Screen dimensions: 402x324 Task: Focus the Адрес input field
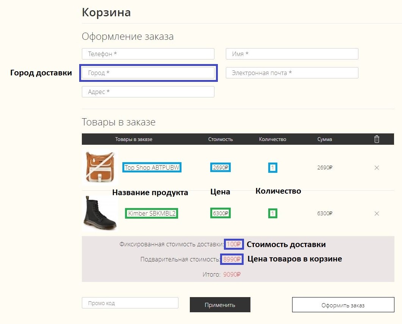(148, 92)
